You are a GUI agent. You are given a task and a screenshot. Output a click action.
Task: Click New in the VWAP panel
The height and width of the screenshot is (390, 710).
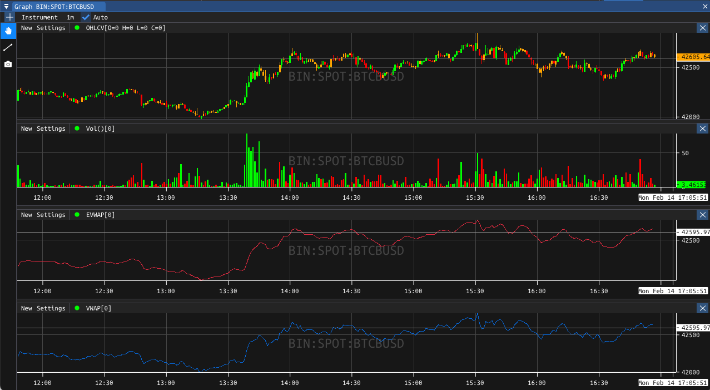[x=27, y=308]
